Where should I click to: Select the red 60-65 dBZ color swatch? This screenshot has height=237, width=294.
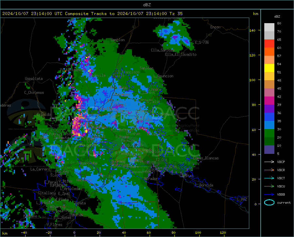tap(269, 44)
